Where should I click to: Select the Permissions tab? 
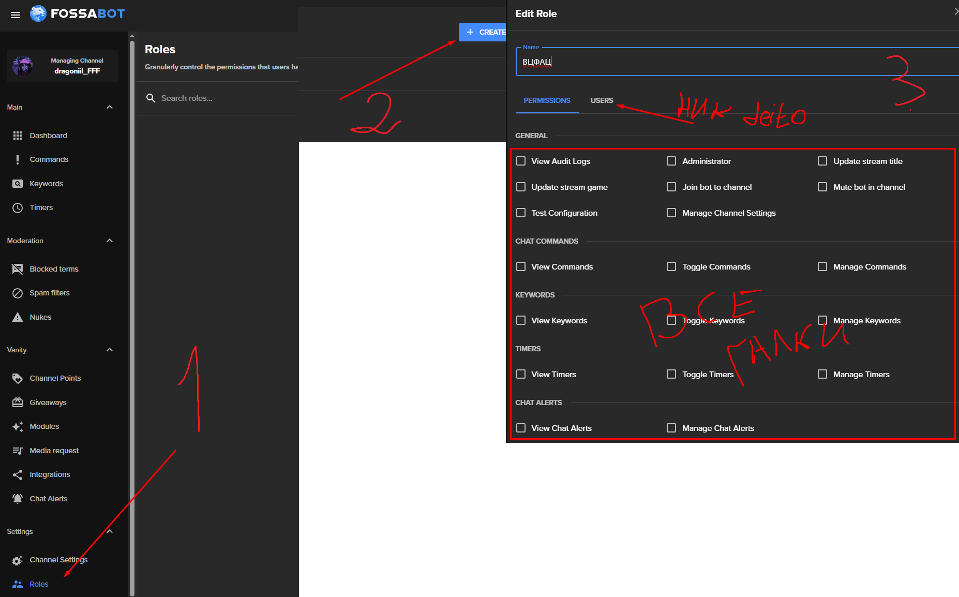[547, 100]
